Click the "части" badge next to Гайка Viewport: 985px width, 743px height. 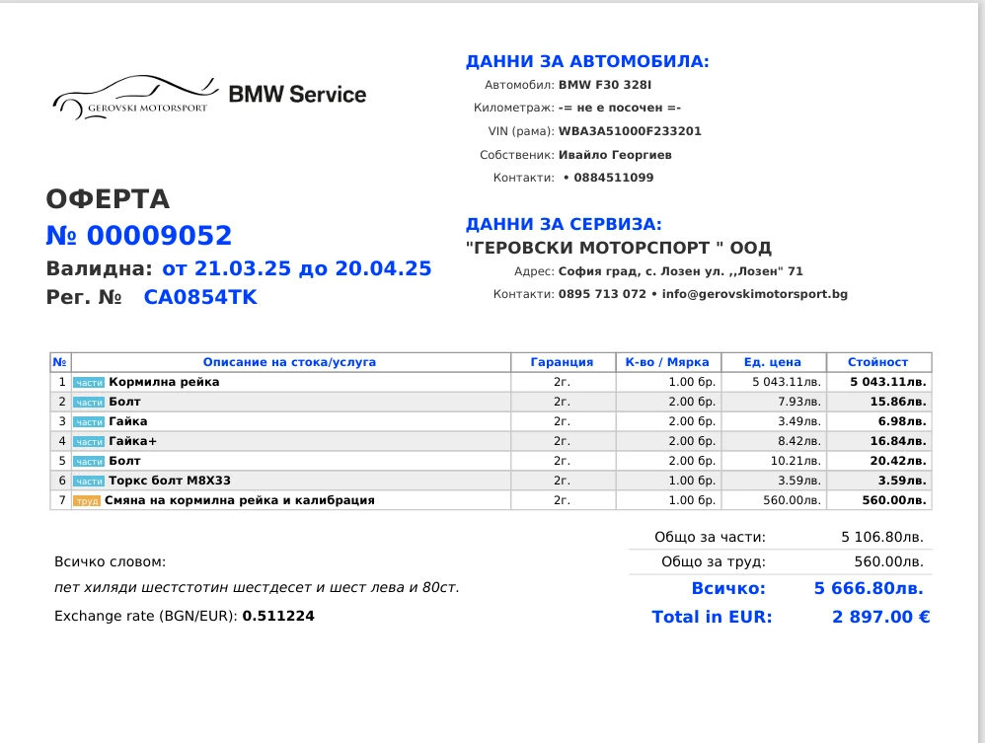pyautogui.click(x=89, y=421)
